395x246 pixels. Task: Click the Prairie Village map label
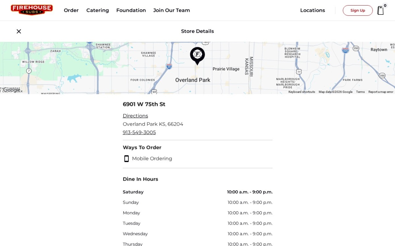226,69
